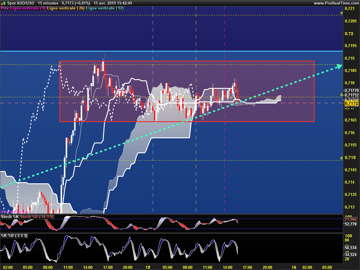This screenshot has width=360, height=270.
Task: Click the 0,7165 price axis label
Action: 351,120
